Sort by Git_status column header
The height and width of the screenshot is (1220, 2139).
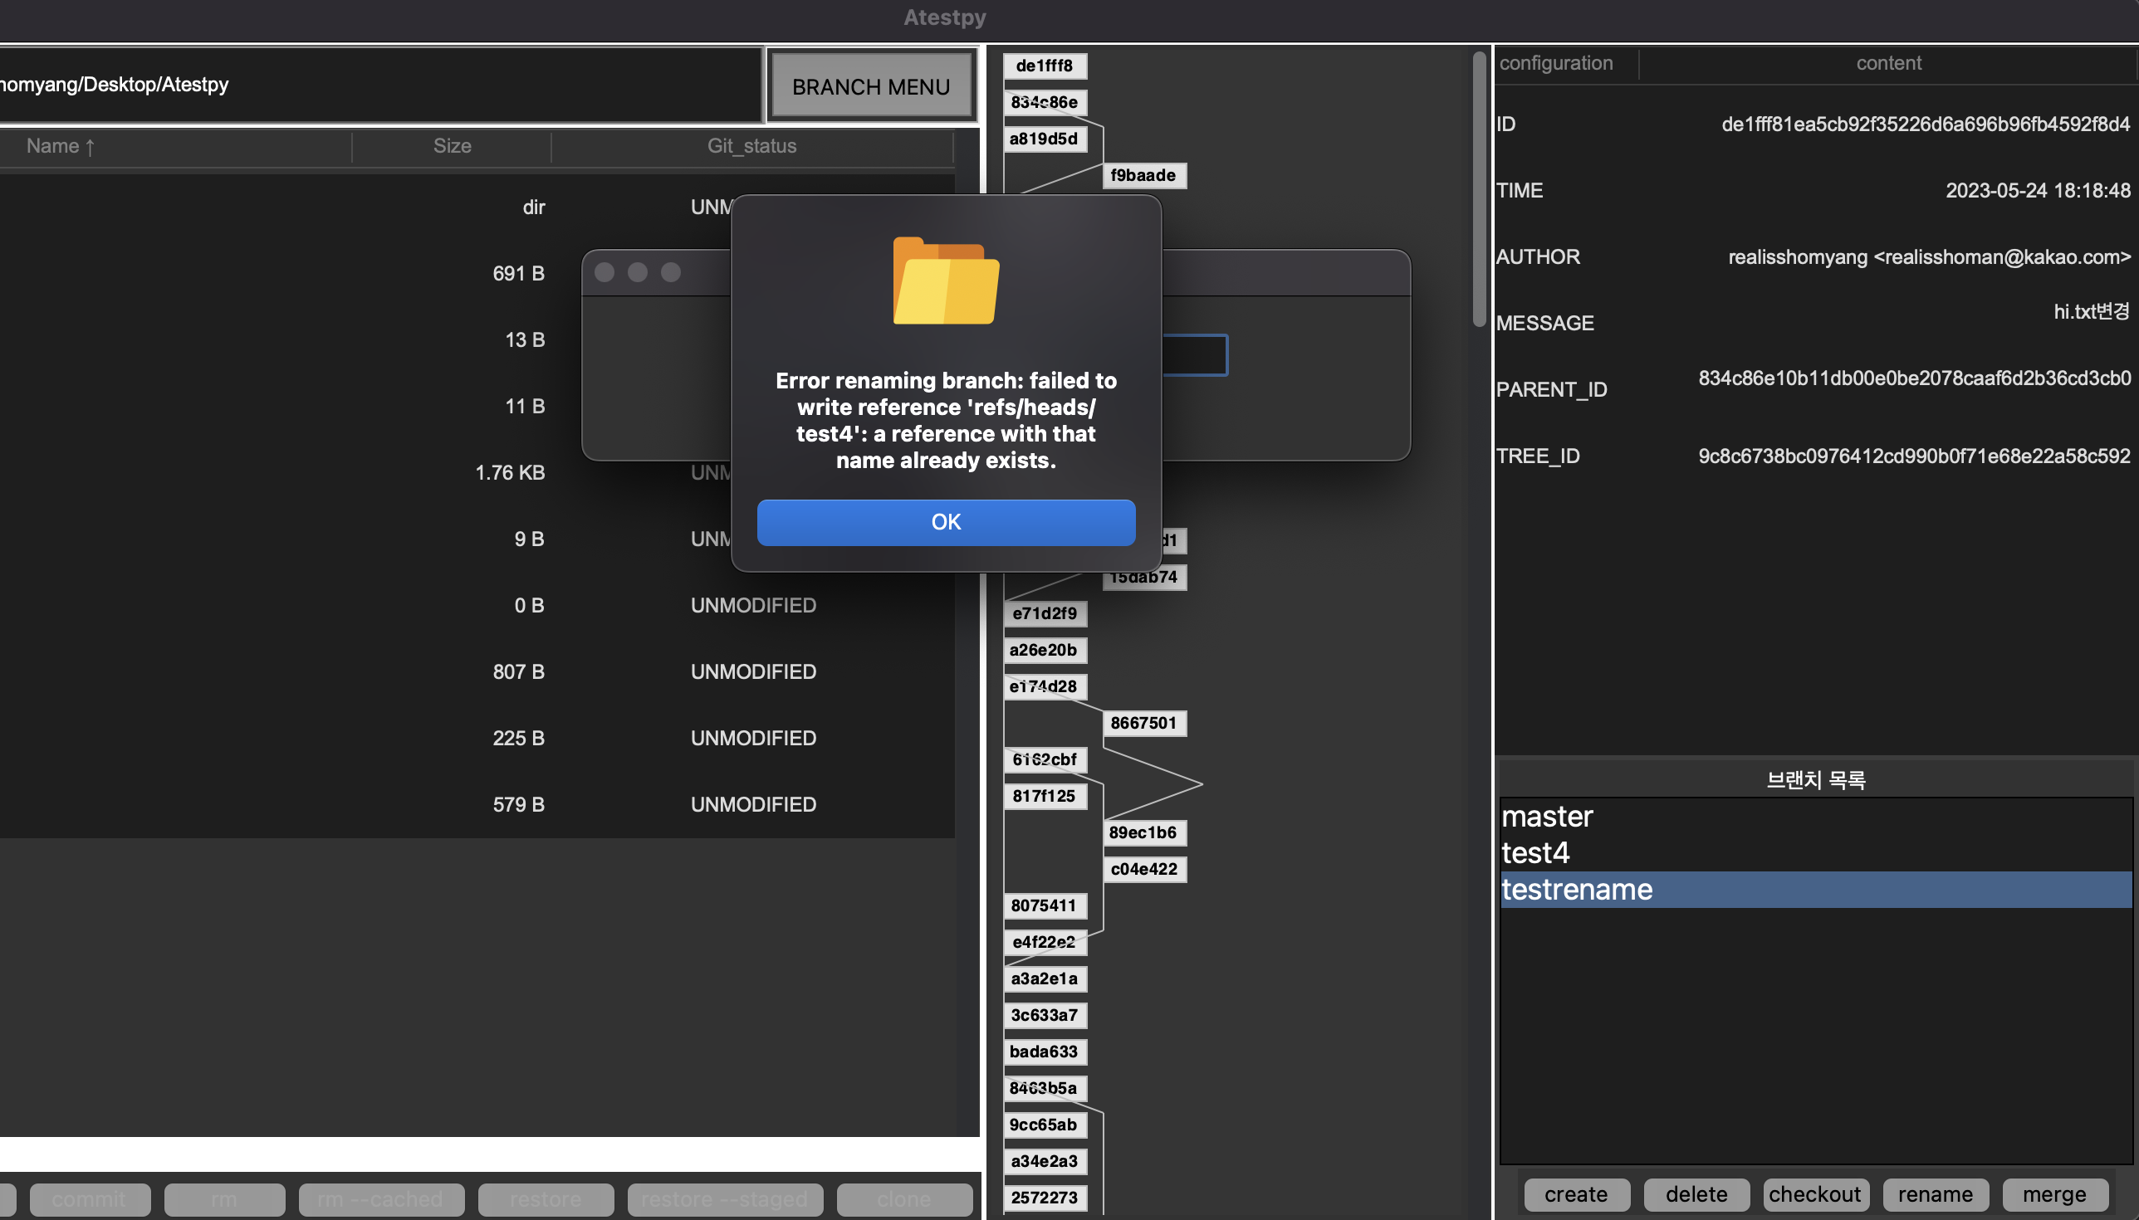[751, 146]
